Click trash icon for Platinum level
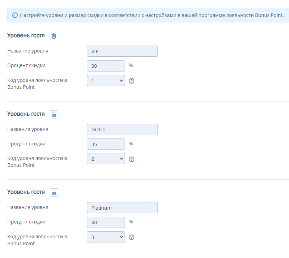This screenshot has height=258, width=289. [x=54, y=192]
